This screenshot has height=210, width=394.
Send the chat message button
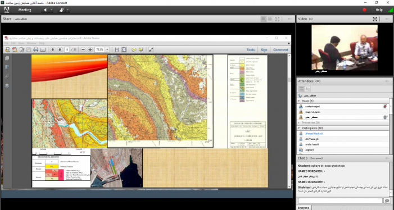(x=387, y=200)
